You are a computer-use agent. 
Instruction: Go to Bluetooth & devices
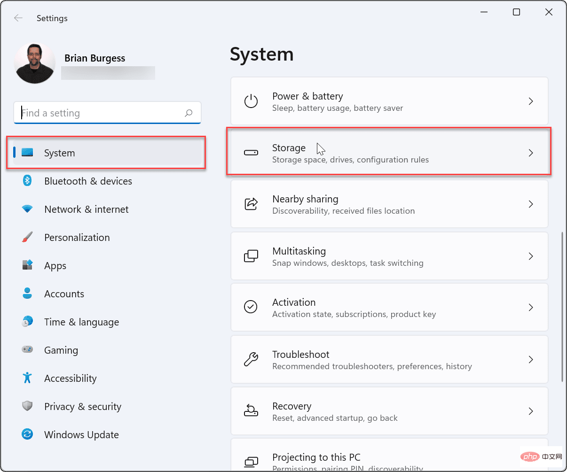[108, 181]
